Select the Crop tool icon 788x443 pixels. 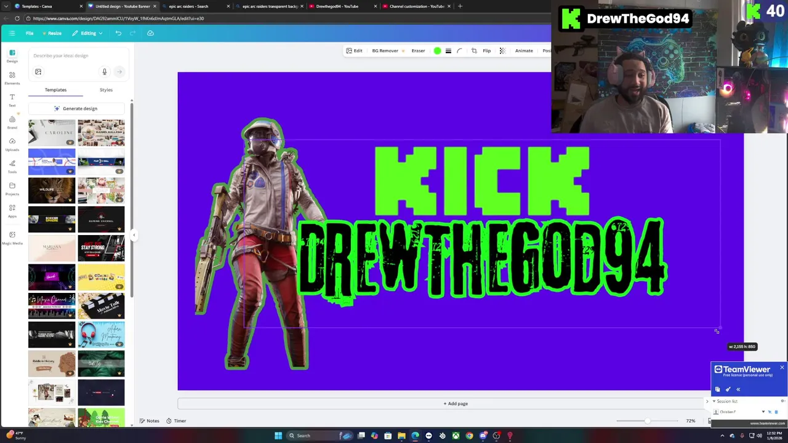pyautogui.click(x=474, y=51)
